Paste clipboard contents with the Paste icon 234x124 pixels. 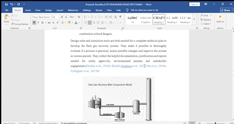pos(7,17)
